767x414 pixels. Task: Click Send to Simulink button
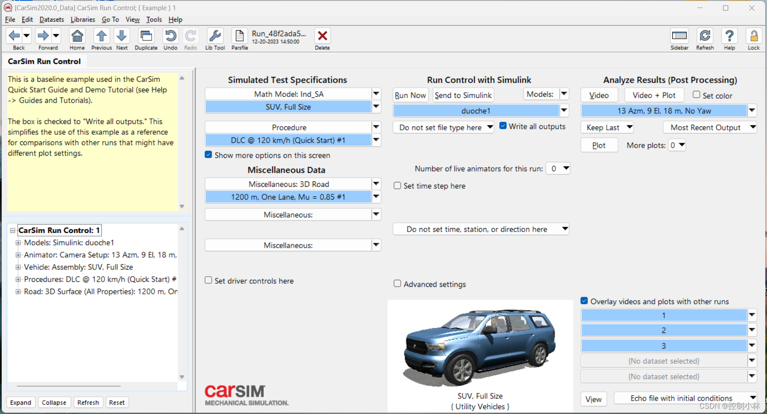coord(463,95)
